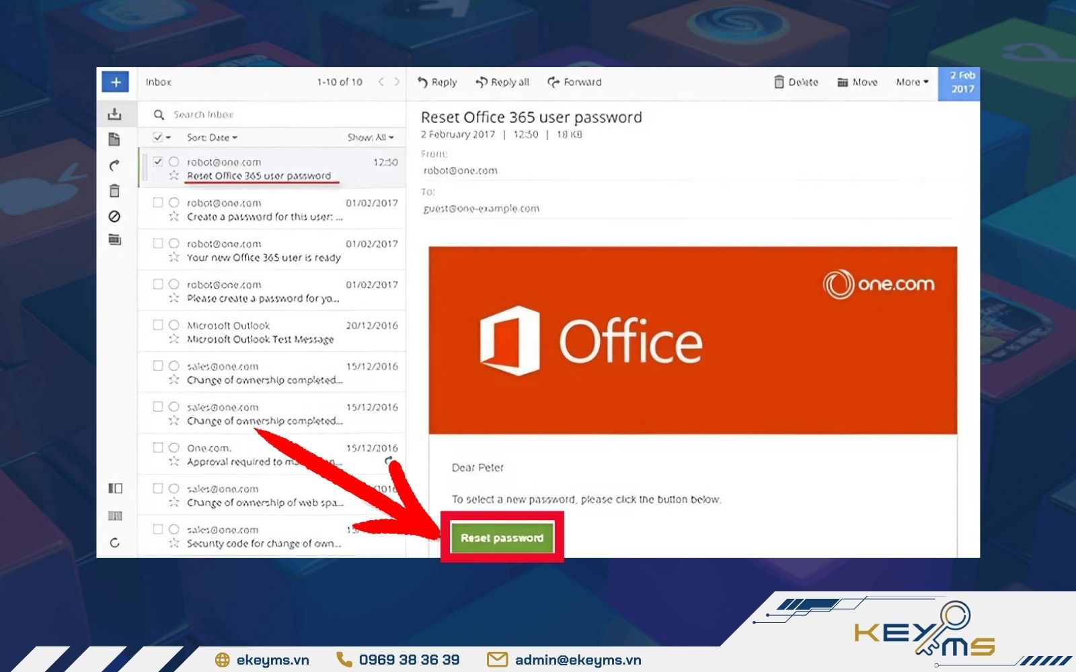Open the Create a password for this user email
This screenshot has height=672, width=1076.
272,209
